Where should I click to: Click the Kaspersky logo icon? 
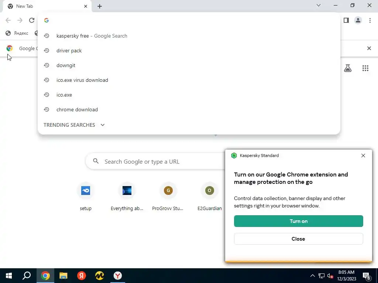pyautogui.click(x=234, y=156)
